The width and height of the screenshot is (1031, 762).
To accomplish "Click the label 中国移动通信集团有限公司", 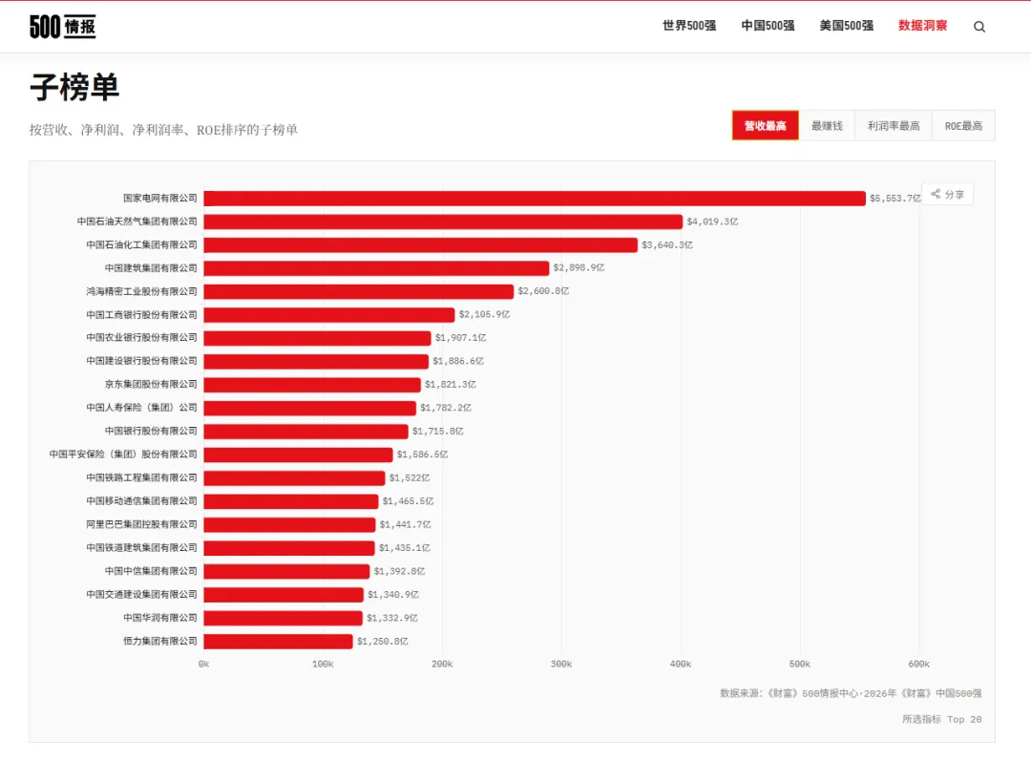I will [x=141, y=501].
